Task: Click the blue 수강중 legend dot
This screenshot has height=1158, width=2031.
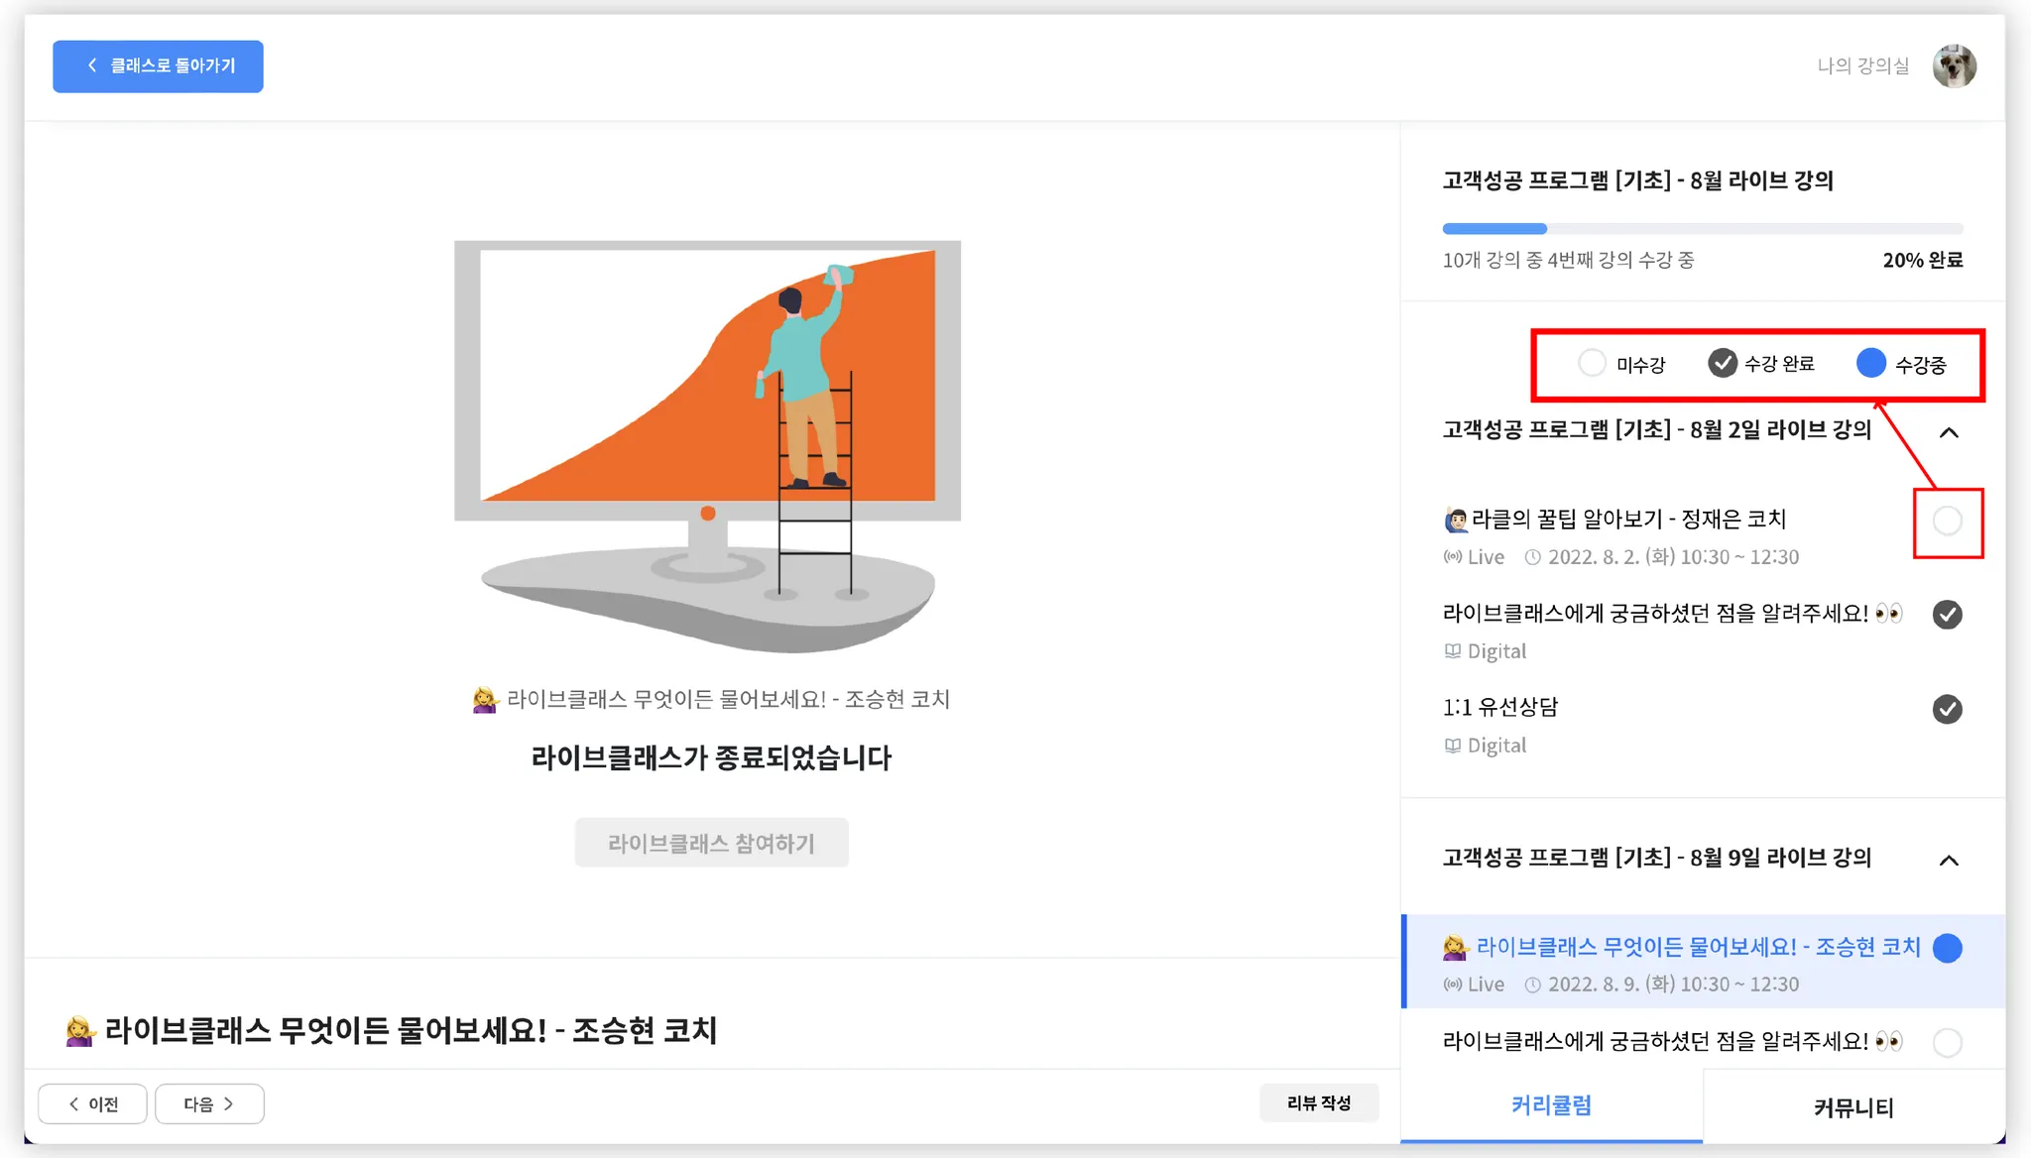Action: (1870, 364)
